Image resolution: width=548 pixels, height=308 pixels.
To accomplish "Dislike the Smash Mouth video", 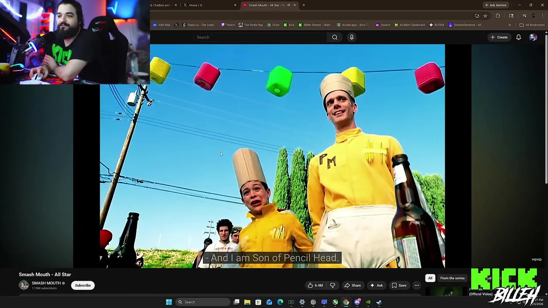I will point(333,285).
